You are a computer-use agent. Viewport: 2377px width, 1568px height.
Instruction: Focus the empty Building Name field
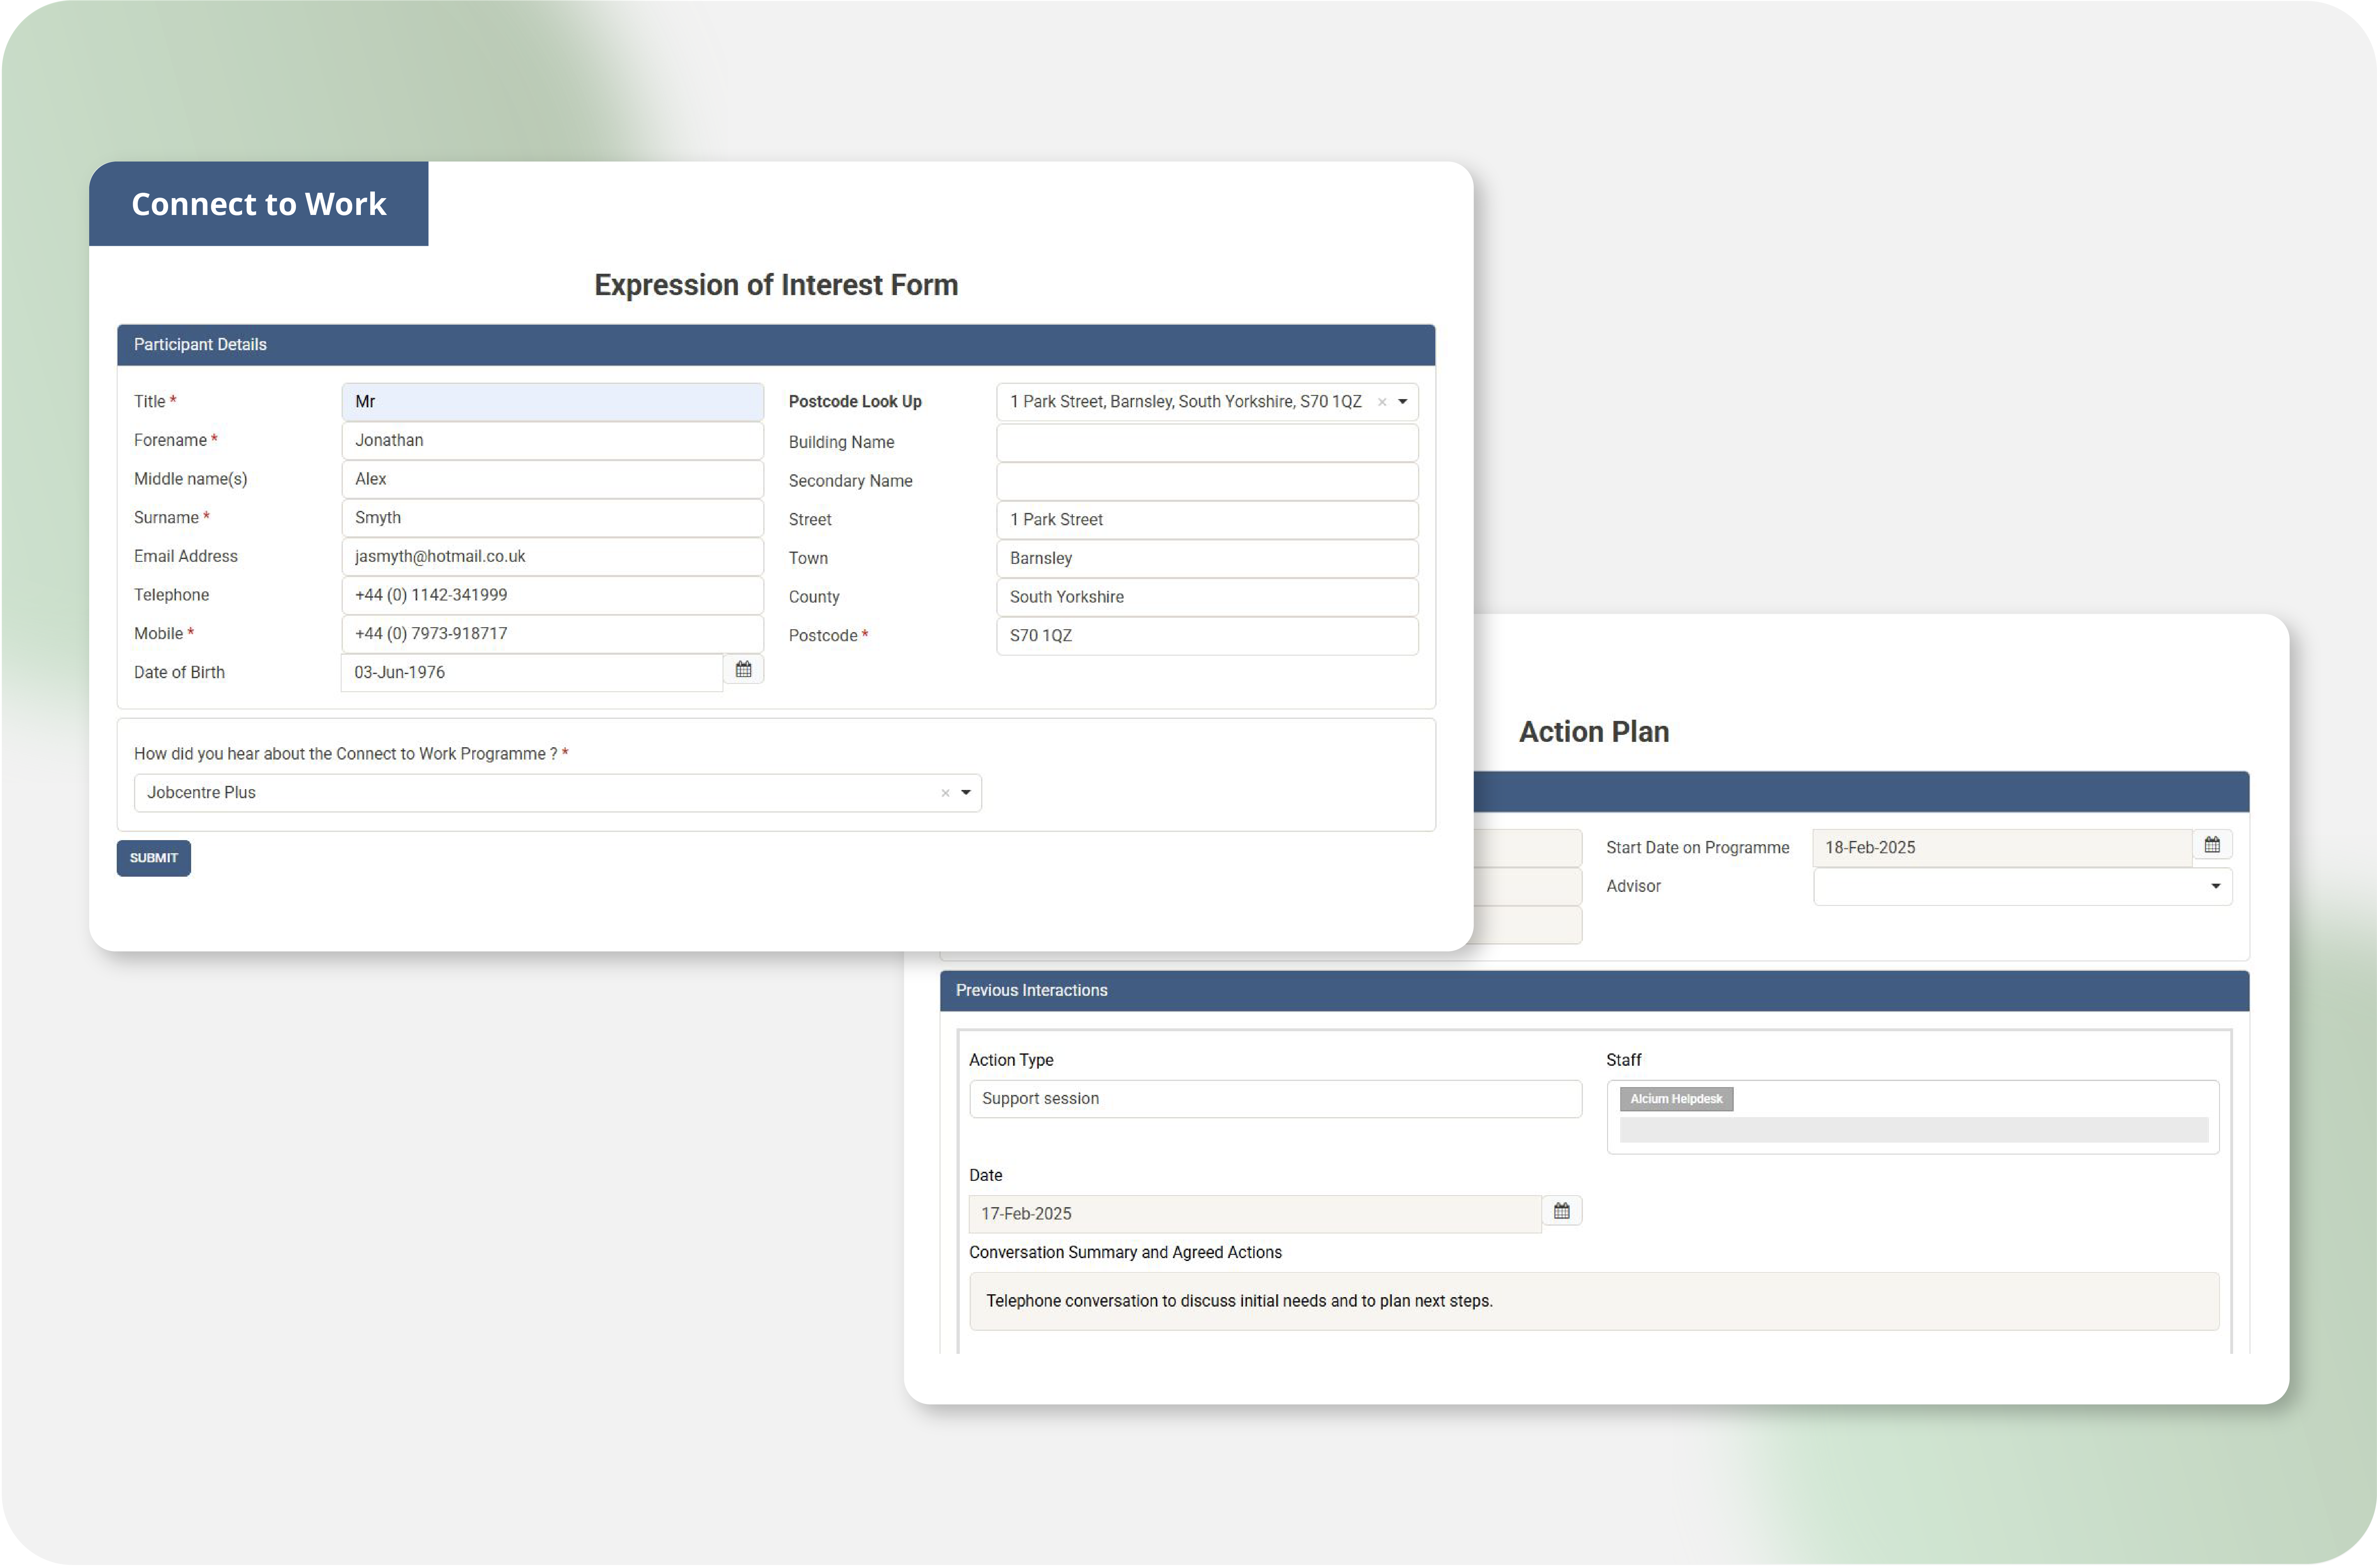click(x=1207, y=443)
